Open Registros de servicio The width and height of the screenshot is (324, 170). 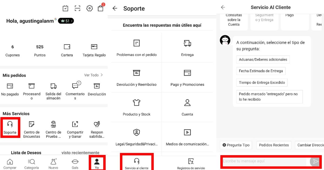[191, 163]
